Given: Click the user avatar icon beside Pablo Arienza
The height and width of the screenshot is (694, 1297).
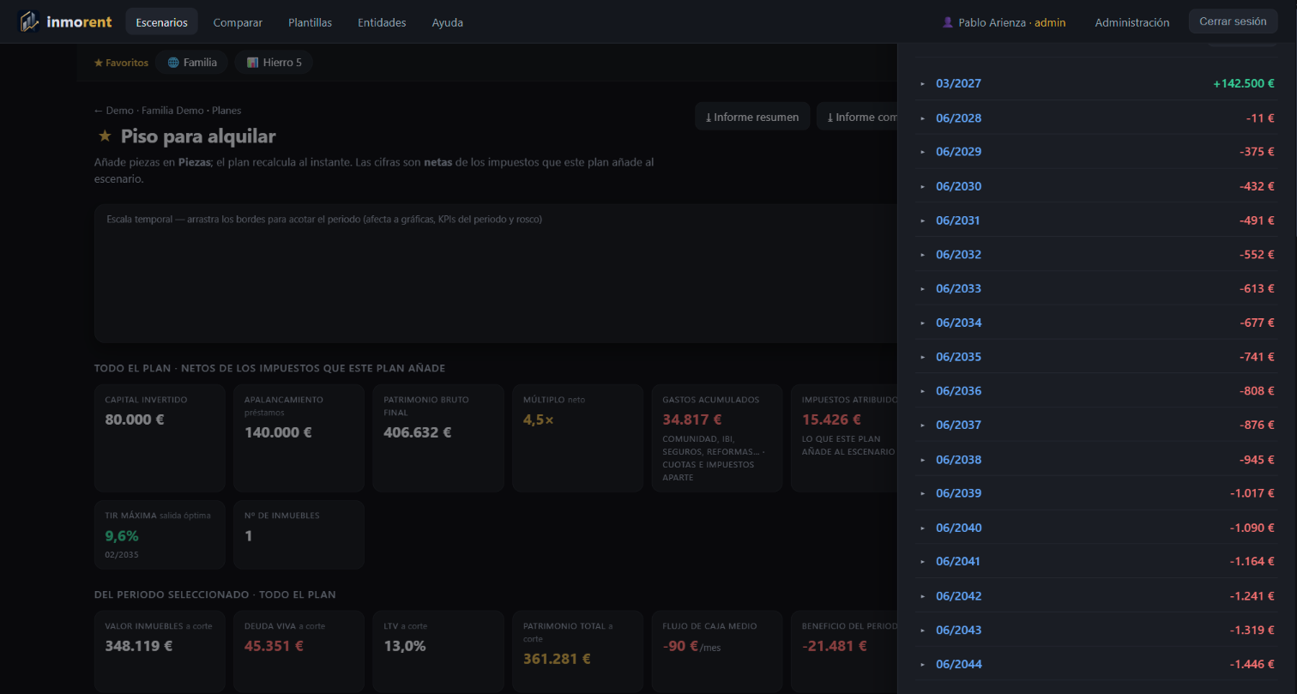Looking at the screenshot, I should 948,22.
